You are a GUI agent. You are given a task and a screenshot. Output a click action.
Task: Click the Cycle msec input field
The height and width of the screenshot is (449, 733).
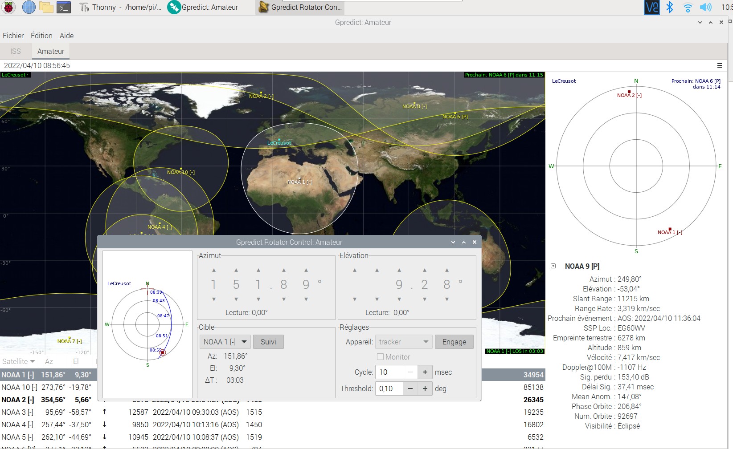[389, 372]
